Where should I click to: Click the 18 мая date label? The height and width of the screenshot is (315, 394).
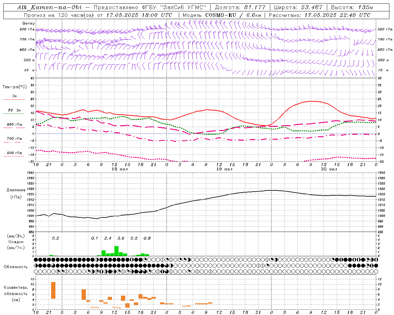tap(120, 169)
